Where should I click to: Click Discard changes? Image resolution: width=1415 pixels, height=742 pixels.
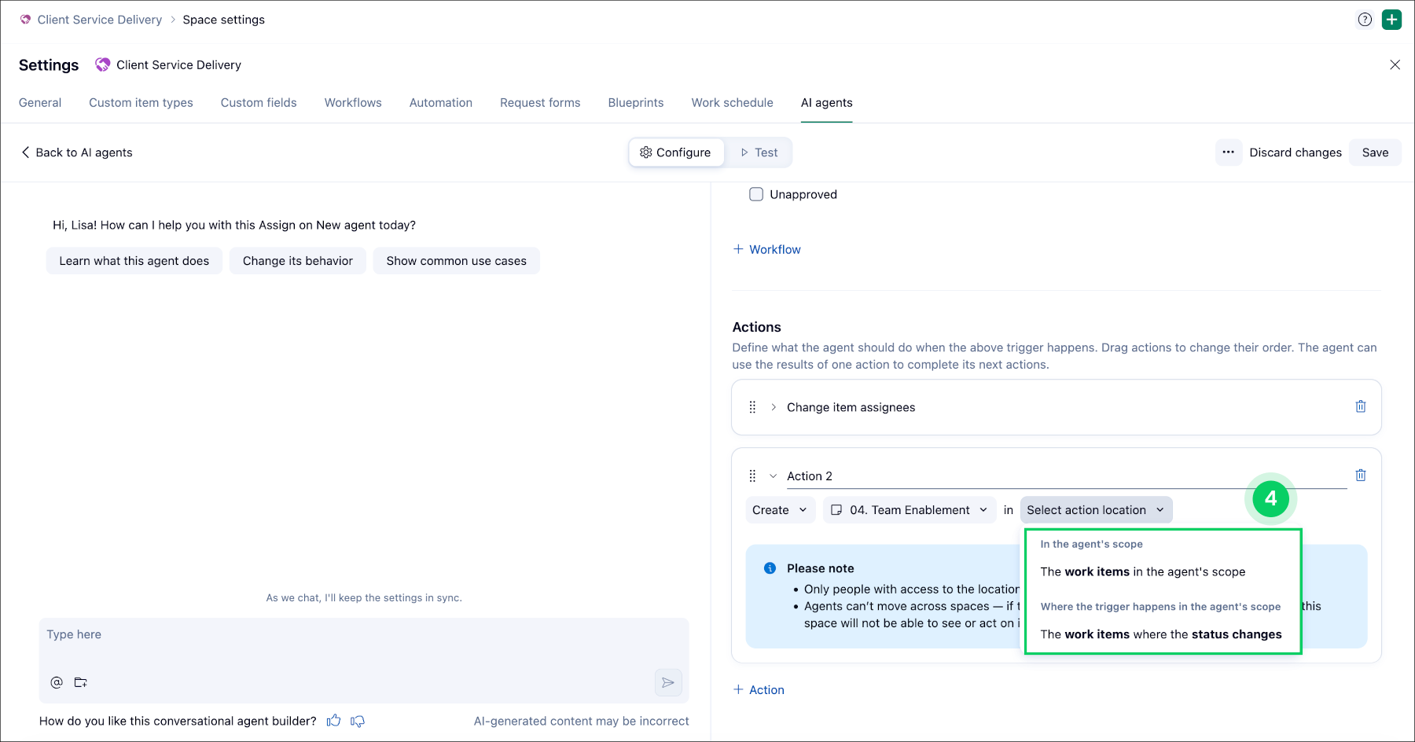coord(1296,152)
